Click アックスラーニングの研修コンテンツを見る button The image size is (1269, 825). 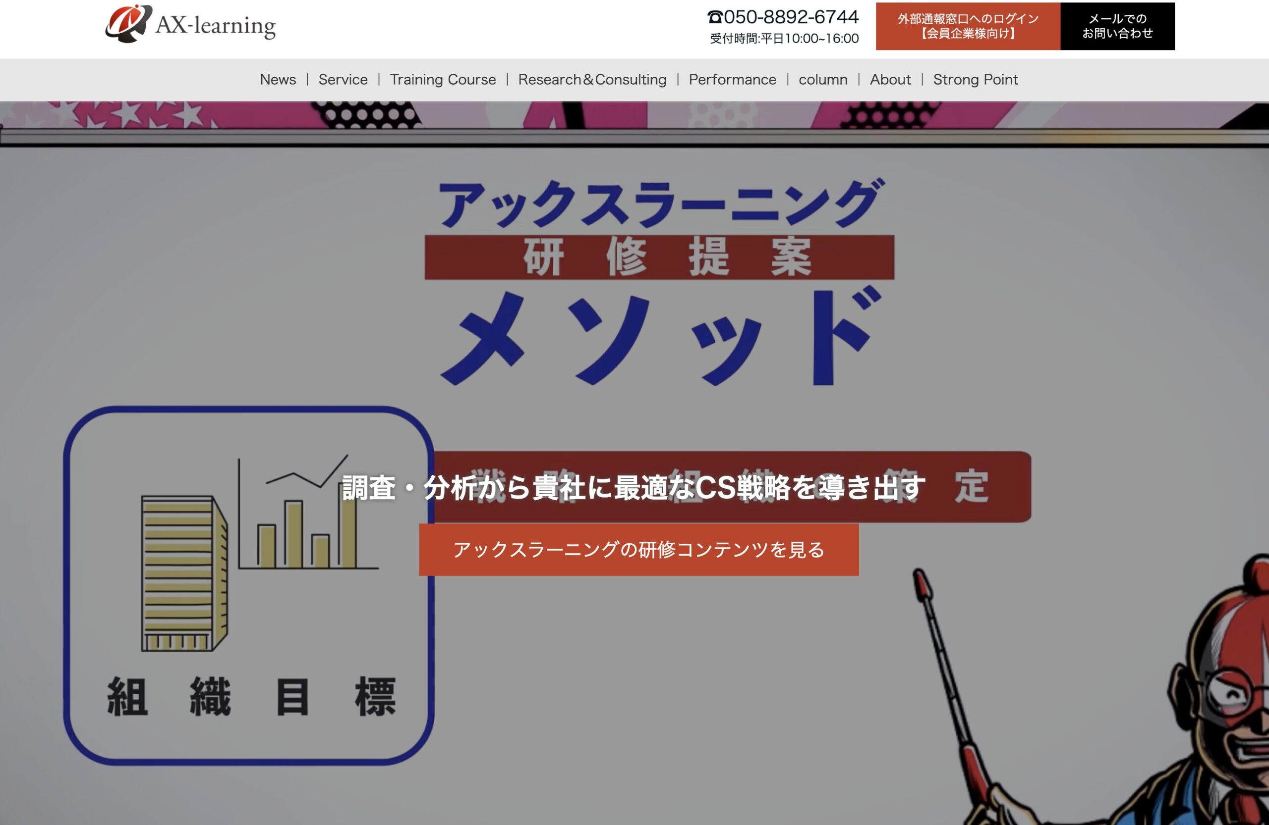pyautogui.click(x=639, y=550)
